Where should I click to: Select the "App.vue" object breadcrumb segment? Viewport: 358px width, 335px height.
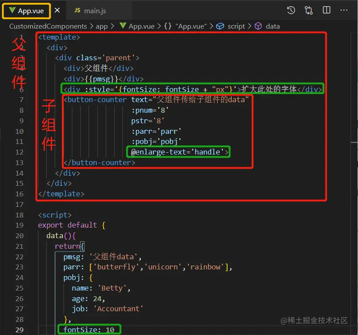click(191, 26)
